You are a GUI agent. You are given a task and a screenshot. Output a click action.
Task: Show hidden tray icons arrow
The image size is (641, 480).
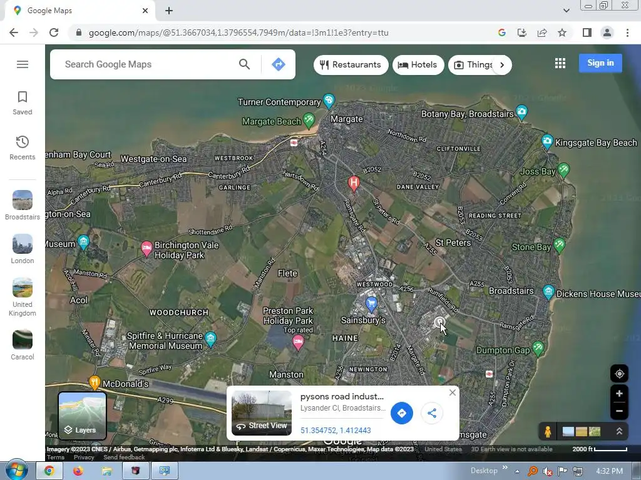(517, 471)
